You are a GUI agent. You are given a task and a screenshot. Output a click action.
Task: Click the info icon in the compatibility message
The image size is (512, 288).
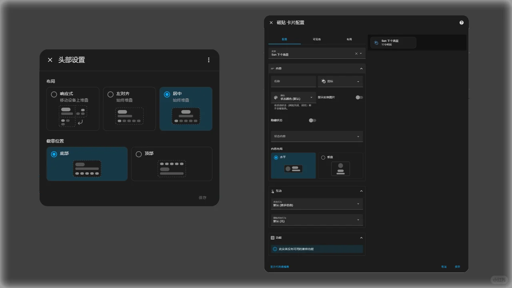point(275,249)
